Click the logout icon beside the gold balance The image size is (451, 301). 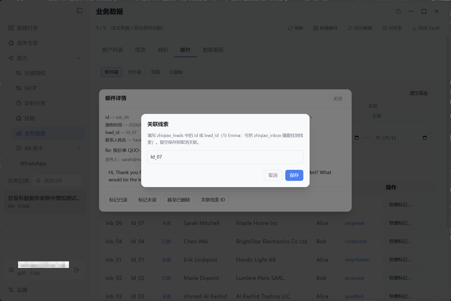(77, 270)
